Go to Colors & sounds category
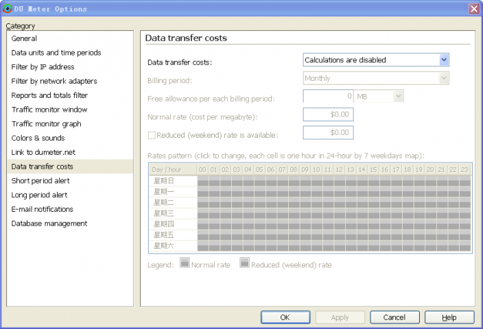Image resolution: width=483 pixels, height=329 pixels. point(38,138)
